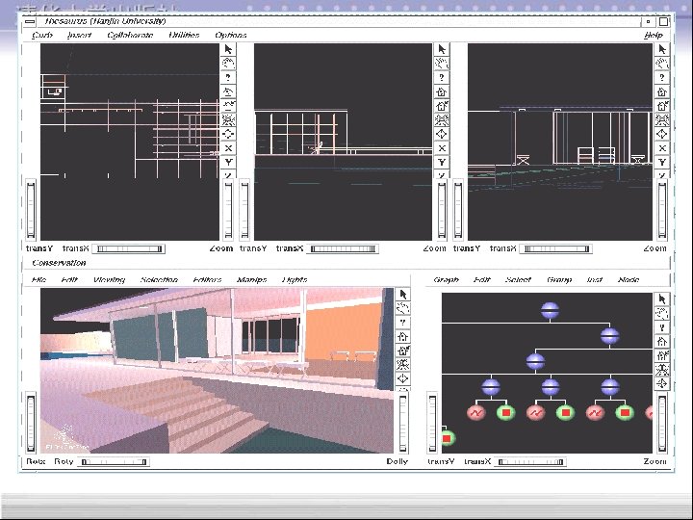Click the X axis icon in top-left viewer

228,148
